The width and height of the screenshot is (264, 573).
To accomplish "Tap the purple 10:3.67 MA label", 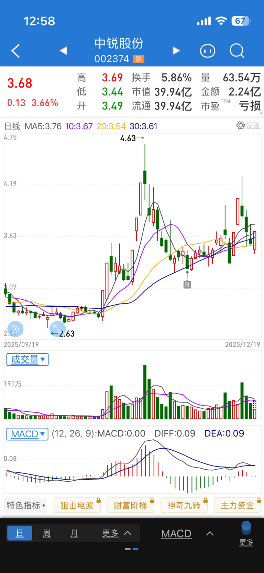I will pos(79,126).
